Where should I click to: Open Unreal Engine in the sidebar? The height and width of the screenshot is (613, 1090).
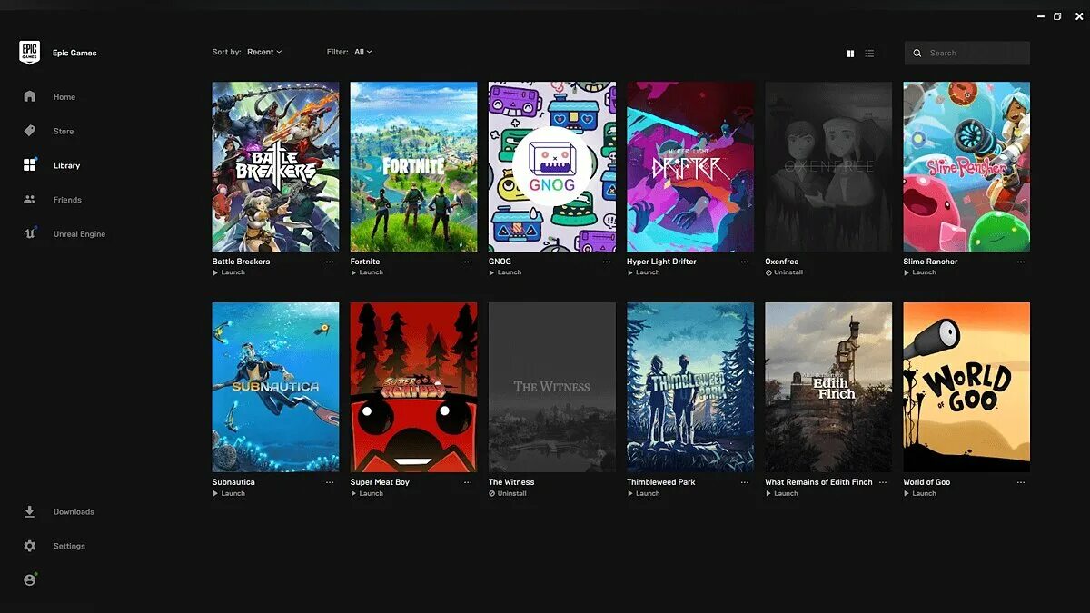(x=79, y=234)
